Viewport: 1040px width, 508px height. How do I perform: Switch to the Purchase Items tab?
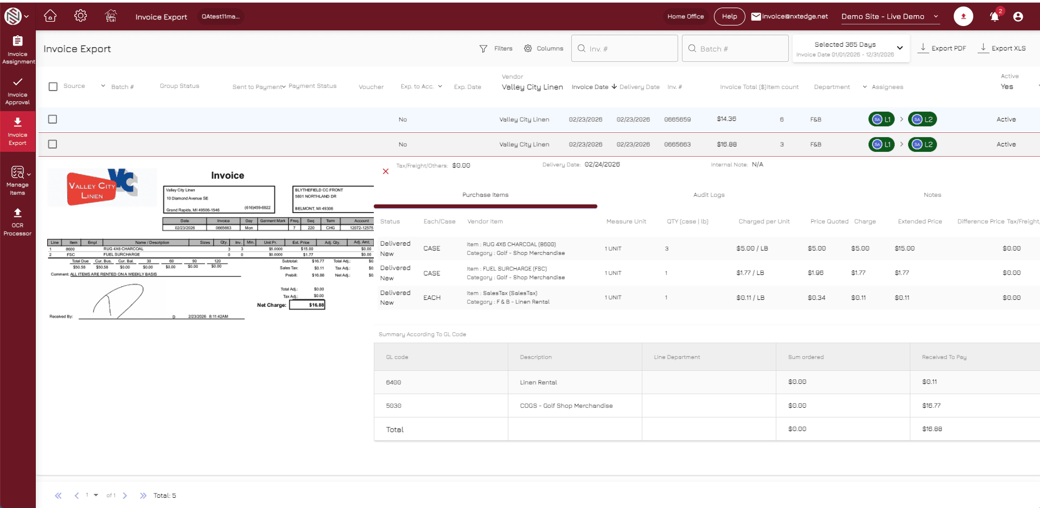tap(486, 195)
